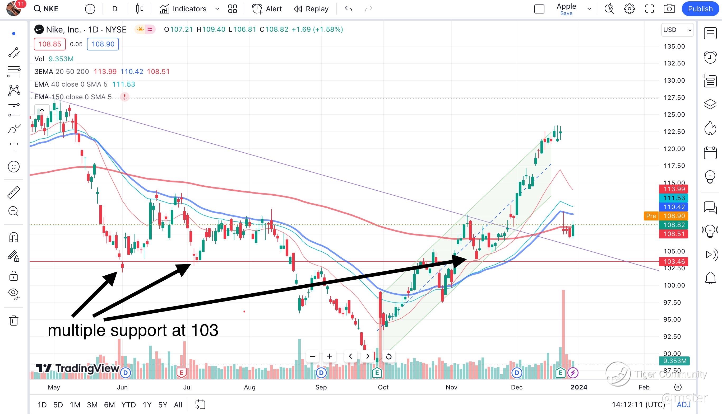The height and width of the screenshot is (414, 722).
Task: Expand the Indicators favorites arrow
Action: pyautogui.click(x=217, y=9)
